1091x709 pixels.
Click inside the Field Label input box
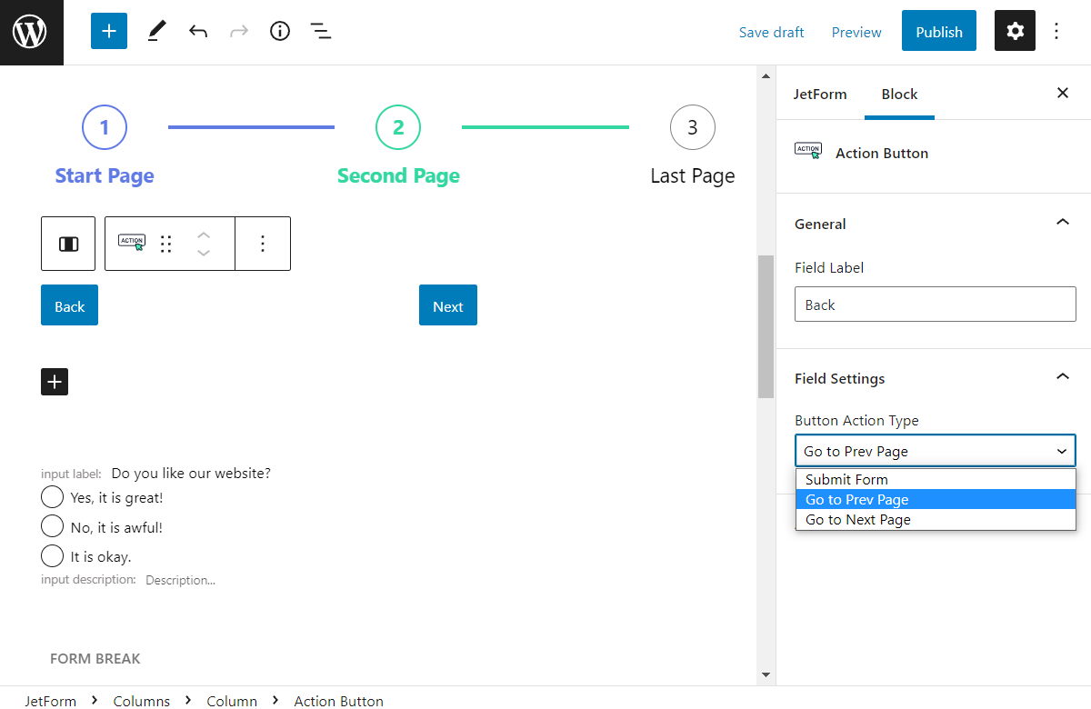click(935, 305)
